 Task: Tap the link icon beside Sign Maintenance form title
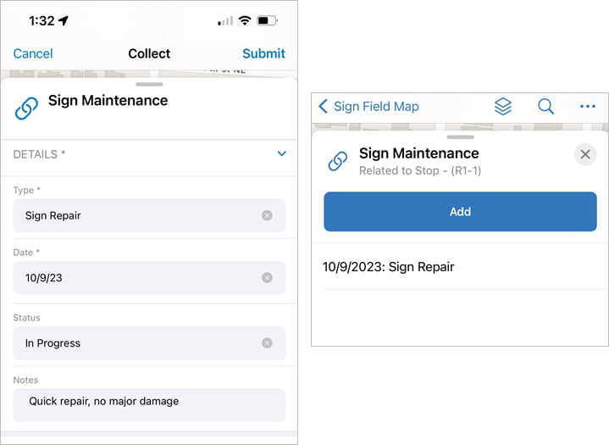(x=27, y=108)
